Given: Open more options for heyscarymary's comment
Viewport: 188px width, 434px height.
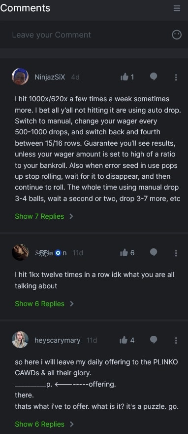Looking at the screenshot, I should 176,340.
